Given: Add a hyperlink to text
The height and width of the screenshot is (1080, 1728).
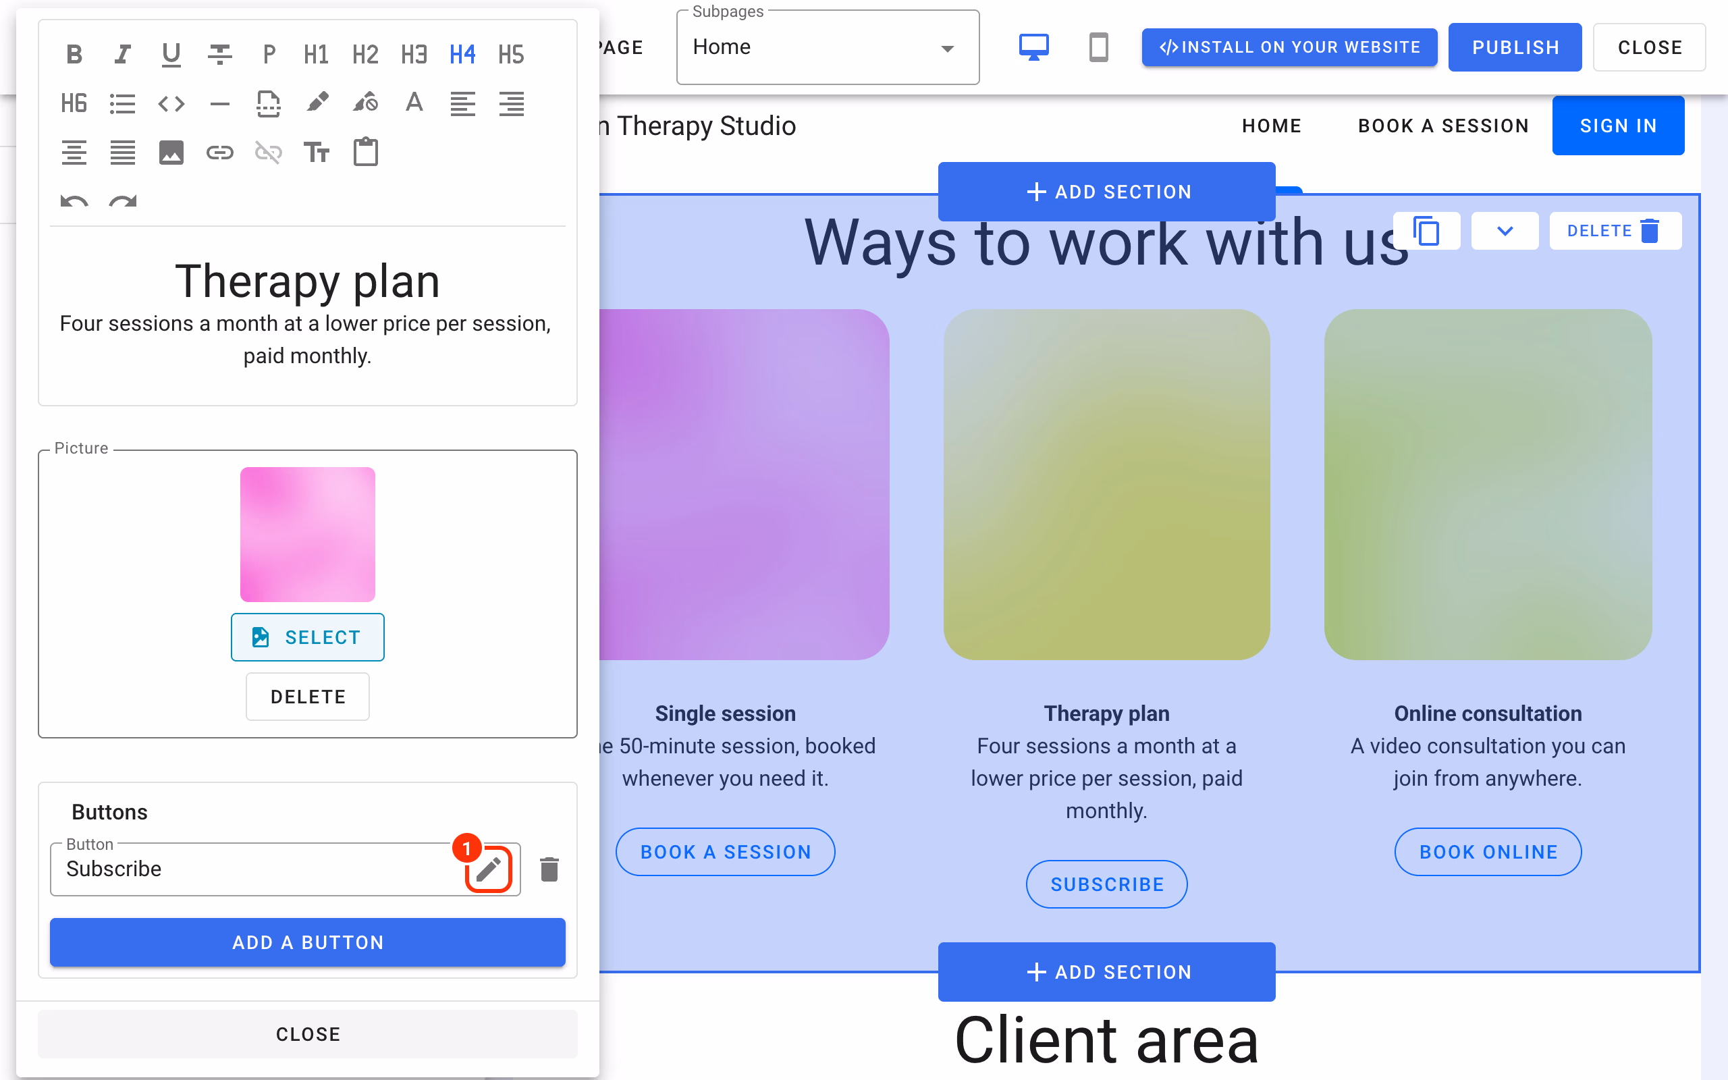Looking at the screenshot, I should point(220,152).
